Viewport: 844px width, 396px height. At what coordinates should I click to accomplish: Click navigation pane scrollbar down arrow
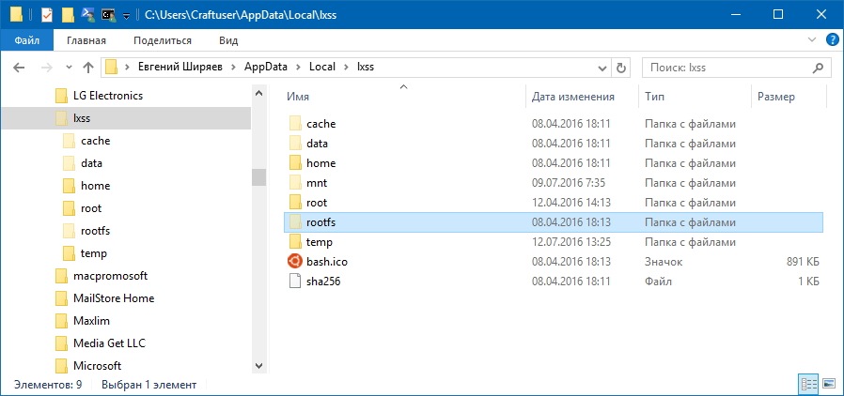click(258, 366)
